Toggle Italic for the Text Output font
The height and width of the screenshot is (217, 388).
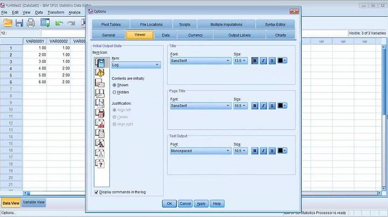click(x=264, y=151)
